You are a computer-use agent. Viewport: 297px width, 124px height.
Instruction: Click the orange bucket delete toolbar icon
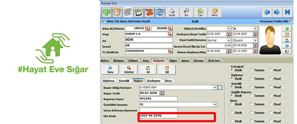coord(118,12)
